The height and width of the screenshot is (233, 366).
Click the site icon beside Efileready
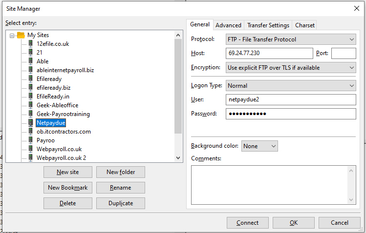pos(30,79)
